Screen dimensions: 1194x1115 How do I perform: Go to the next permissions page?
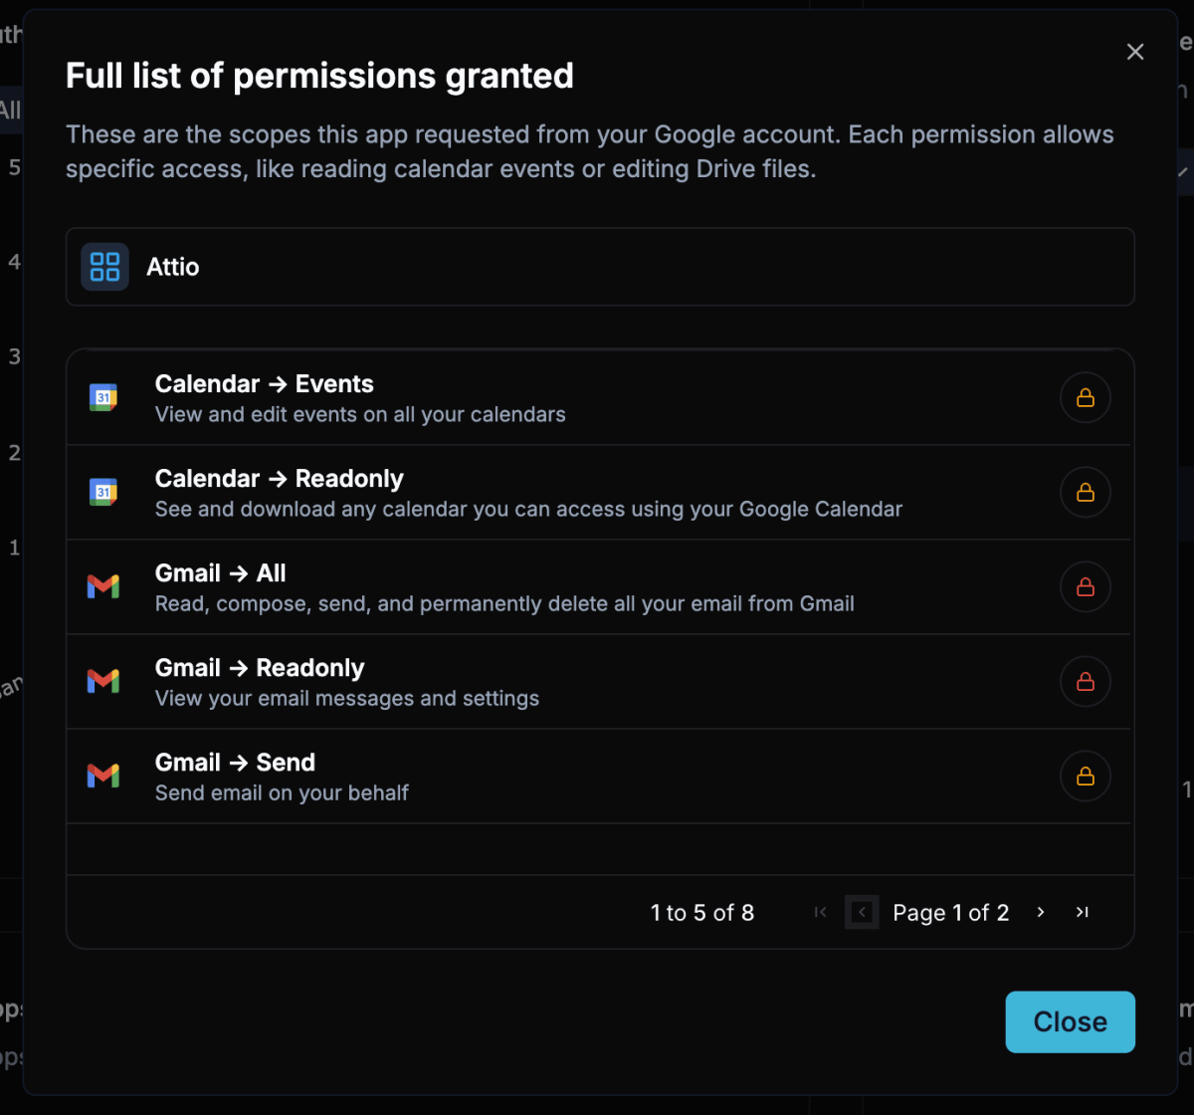pos(1041,912)
